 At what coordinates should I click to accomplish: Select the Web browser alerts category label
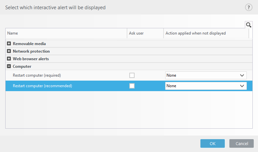(31, 59)
